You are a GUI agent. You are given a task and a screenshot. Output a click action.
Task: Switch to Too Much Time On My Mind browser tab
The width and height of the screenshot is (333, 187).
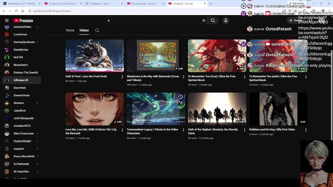(x=63, y=4)
